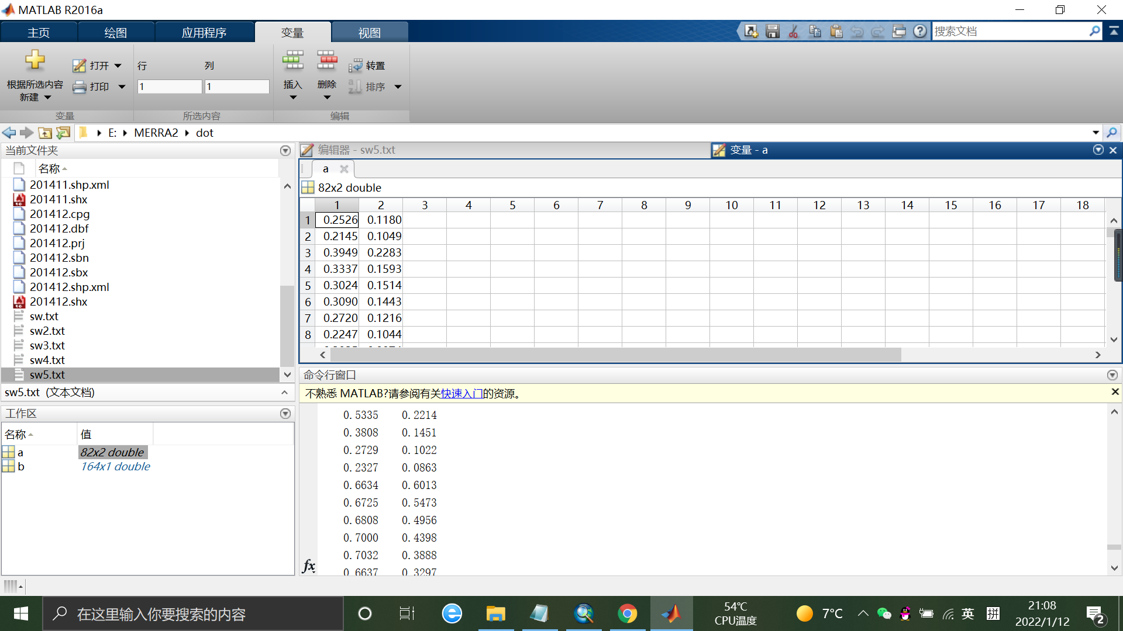Click the Delete rows/columns icon
The height and width of the screenshot is (631, 1123).
click(327, 60)
